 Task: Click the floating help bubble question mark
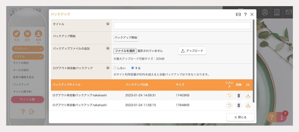pos(272,117)
